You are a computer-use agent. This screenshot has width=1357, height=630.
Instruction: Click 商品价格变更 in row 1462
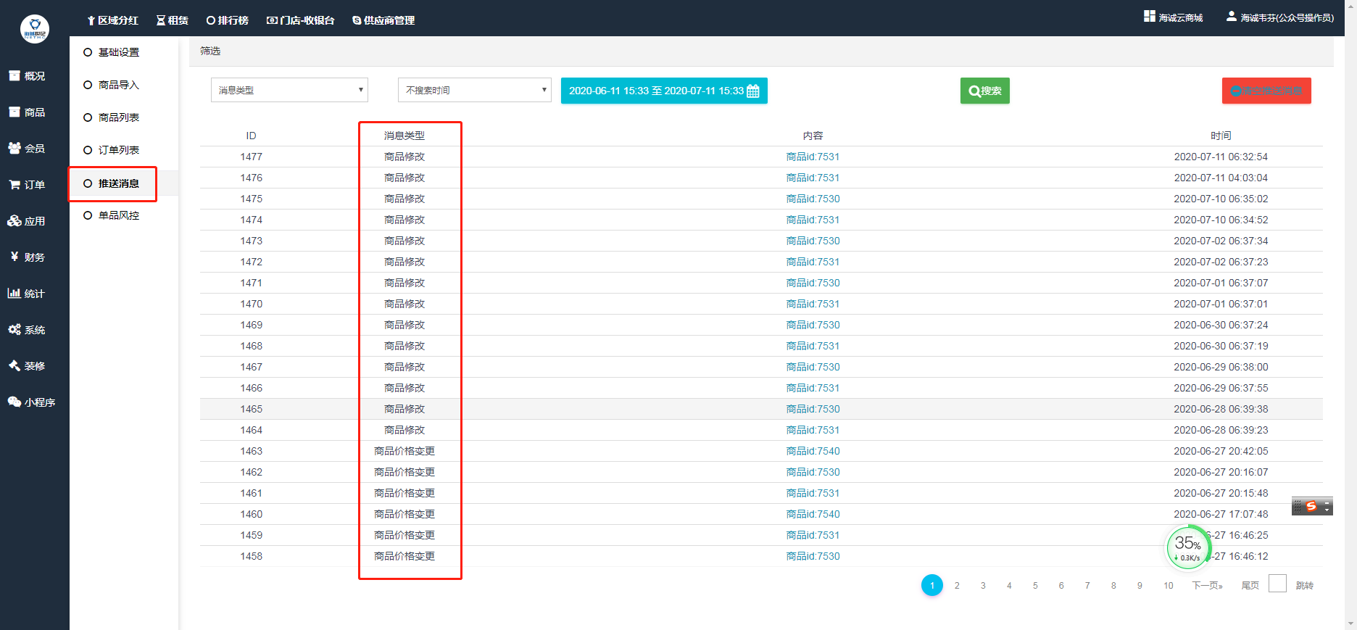pos(404,472)
